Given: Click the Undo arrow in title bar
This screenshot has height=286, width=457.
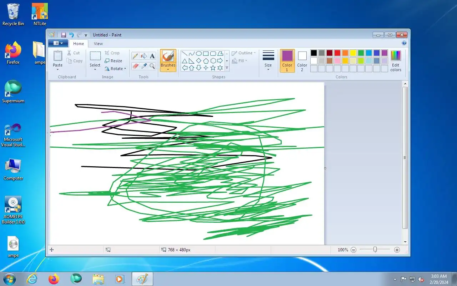Looking at the screenshot, I should point(71,35).
